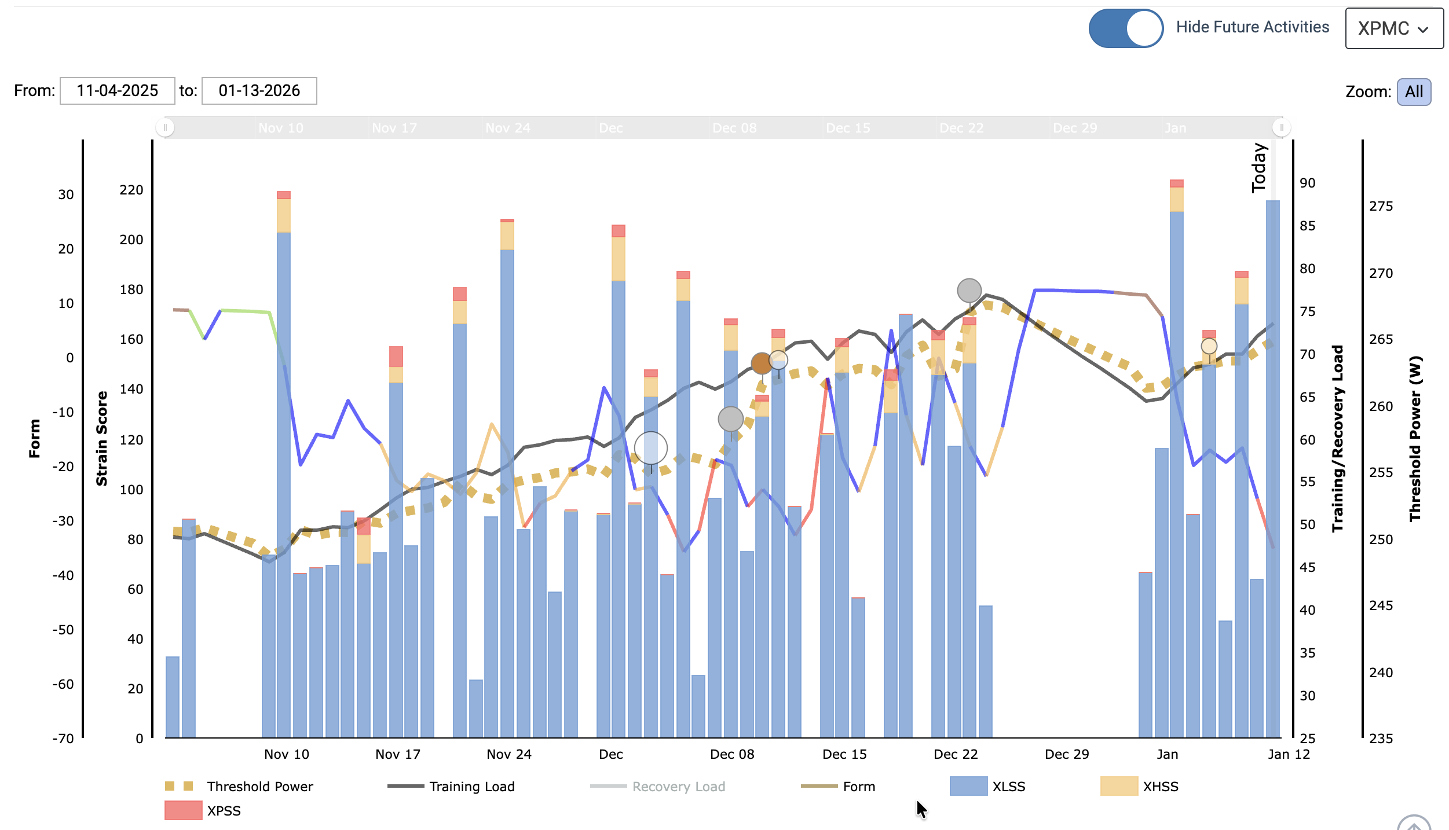Click the solid brown breakthrough marker circle
The height and width of the screenshot is (830, 1449).
tap(762, 363)
